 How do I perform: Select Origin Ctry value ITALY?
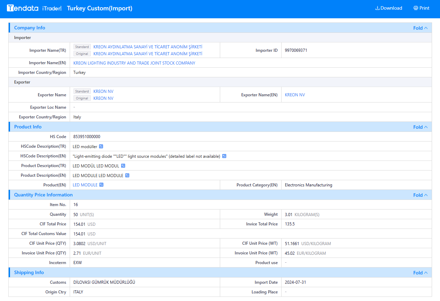(x=78, y=292)
